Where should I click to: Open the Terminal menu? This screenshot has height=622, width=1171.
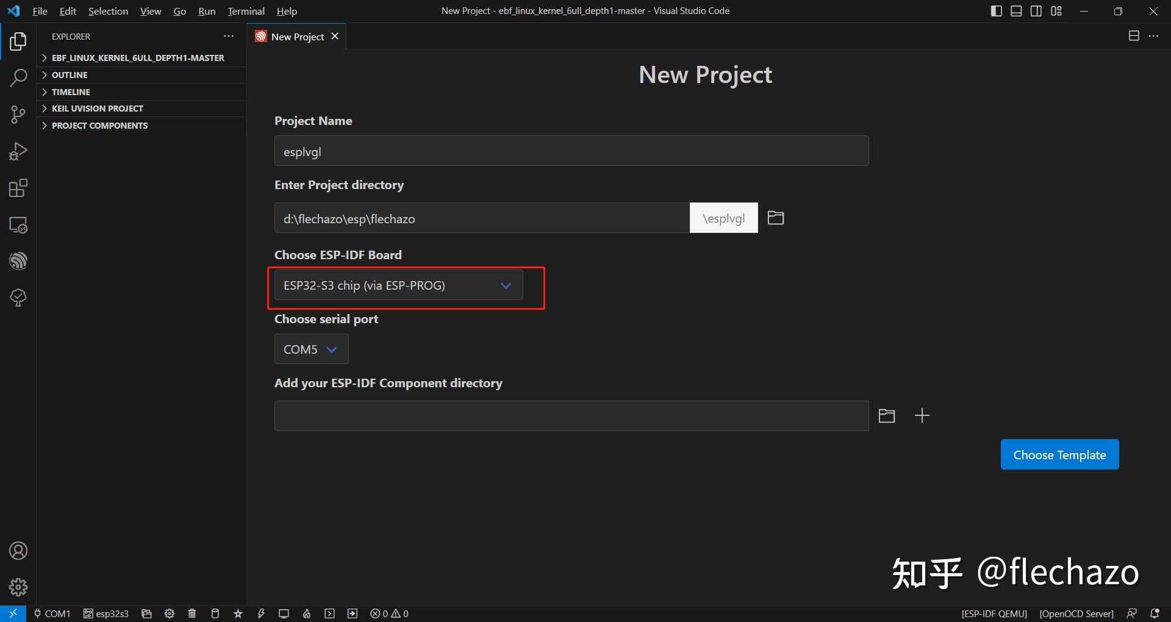point(246,11)
